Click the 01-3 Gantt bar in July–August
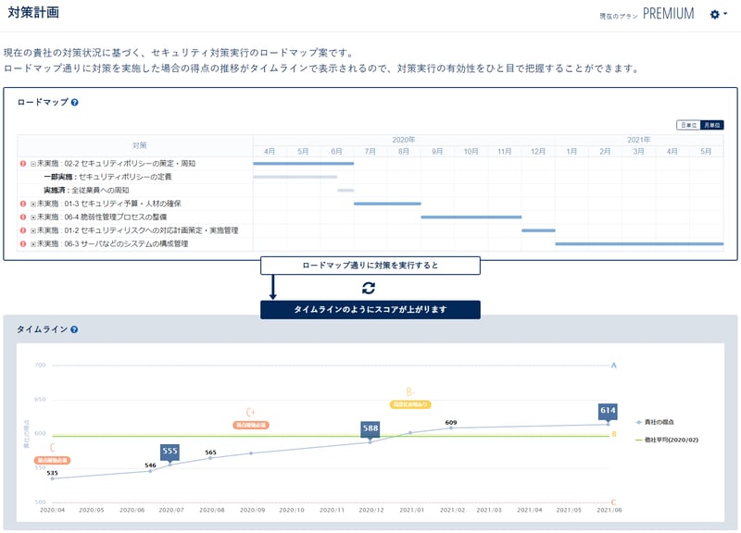This screenshot has height=533, width=741. (x=387, y=204)
